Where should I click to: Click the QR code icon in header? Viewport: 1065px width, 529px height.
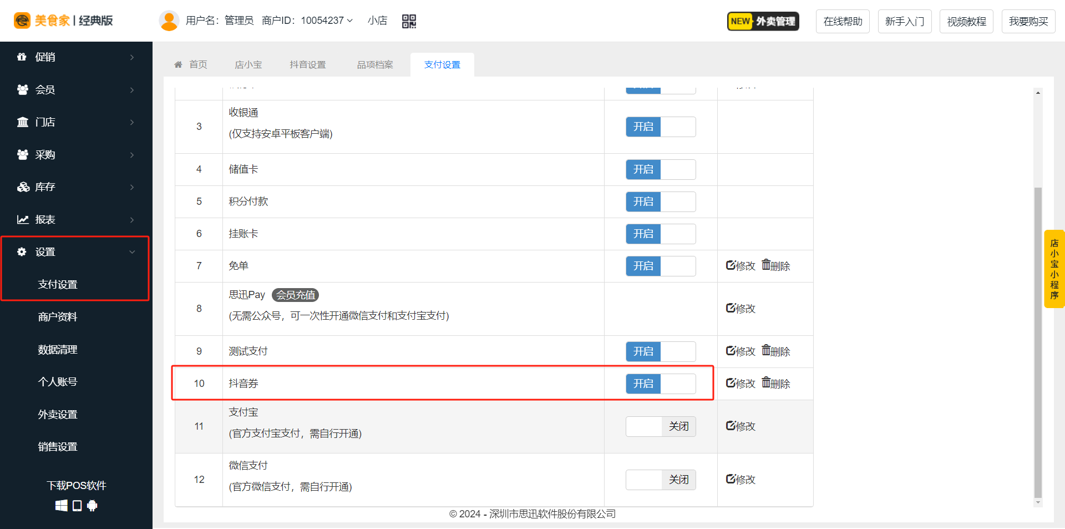pos(409,21)
